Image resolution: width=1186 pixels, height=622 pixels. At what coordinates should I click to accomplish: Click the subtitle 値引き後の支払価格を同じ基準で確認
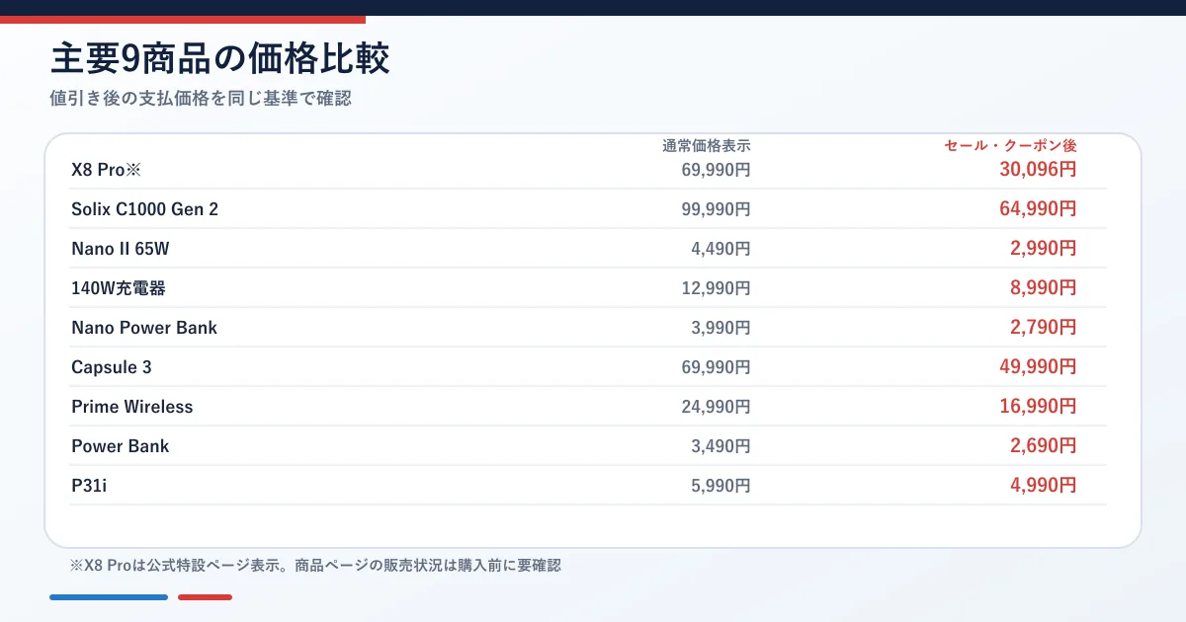click(201, 99)
